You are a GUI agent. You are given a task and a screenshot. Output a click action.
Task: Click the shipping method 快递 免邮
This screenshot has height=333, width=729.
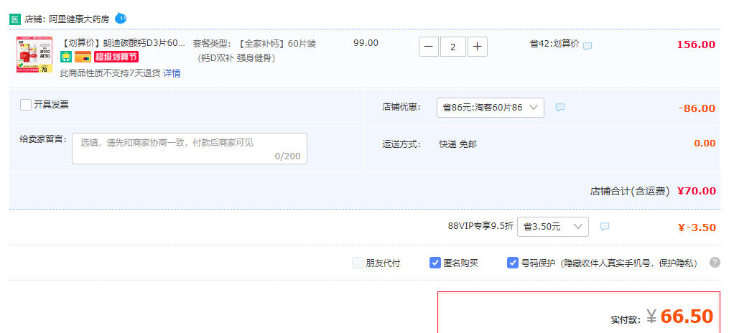pos(458,144)
